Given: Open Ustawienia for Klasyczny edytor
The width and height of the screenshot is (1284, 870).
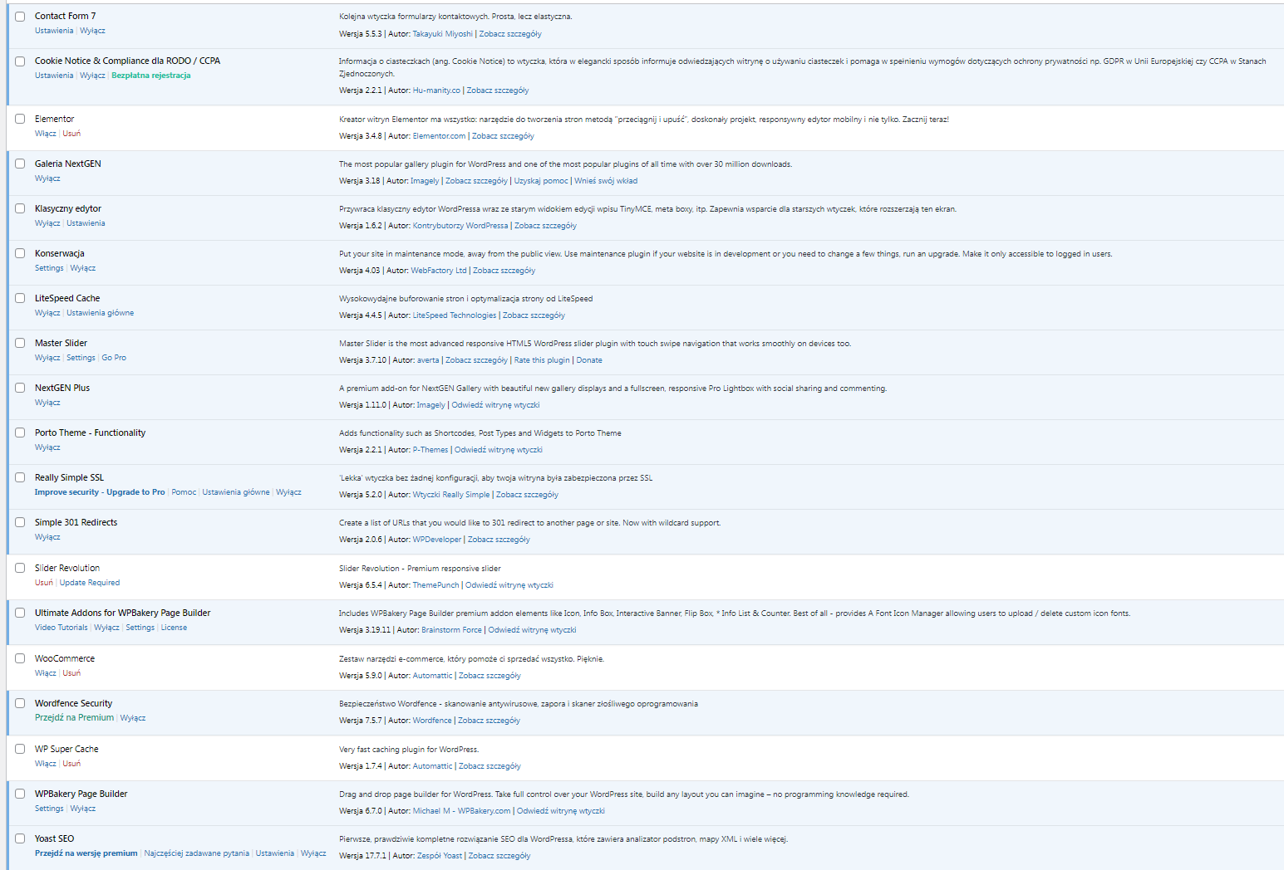Looking at the screenshot, I should point(86,223).
